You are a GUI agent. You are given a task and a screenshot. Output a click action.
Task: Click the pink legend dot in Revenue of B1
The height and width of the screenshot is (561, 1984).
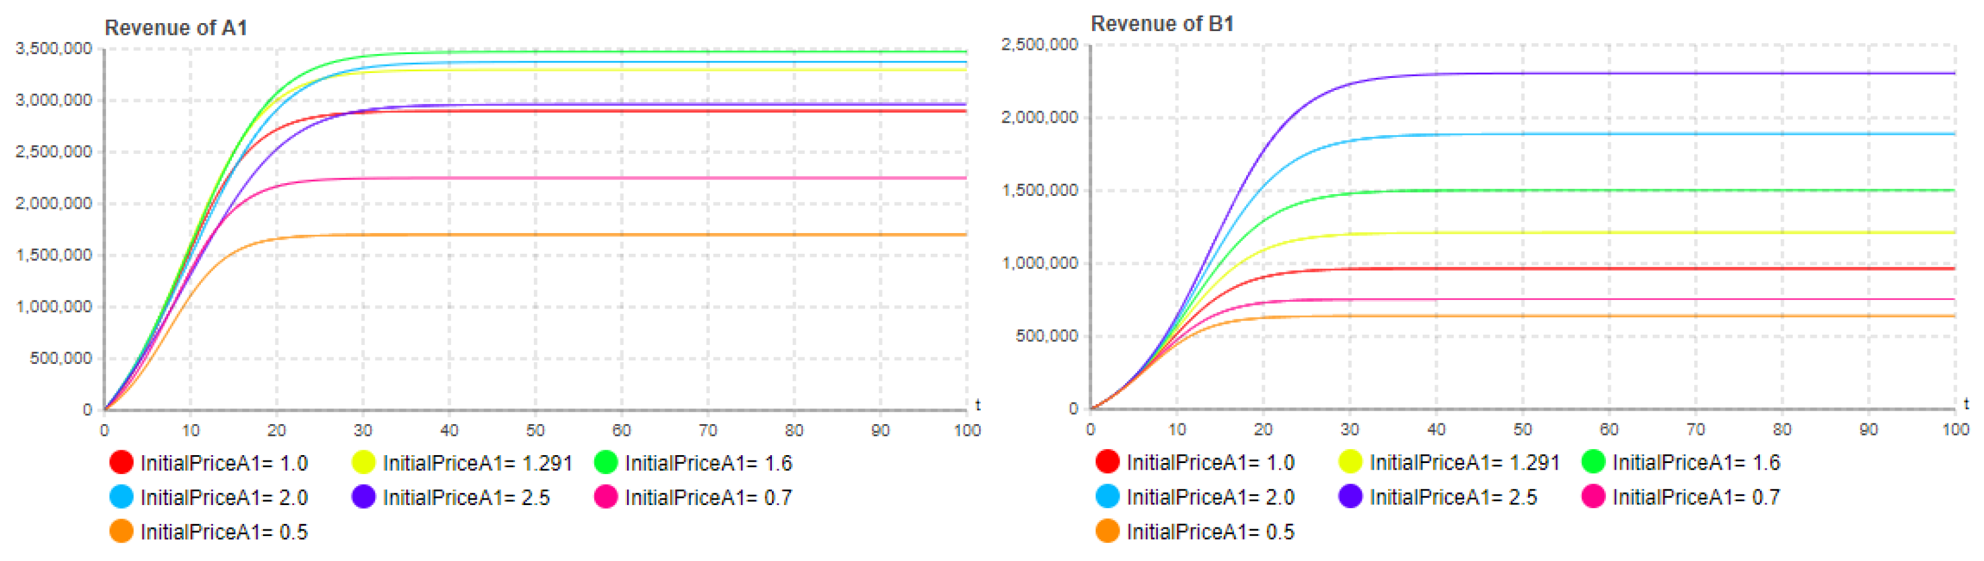point(1593,497)
